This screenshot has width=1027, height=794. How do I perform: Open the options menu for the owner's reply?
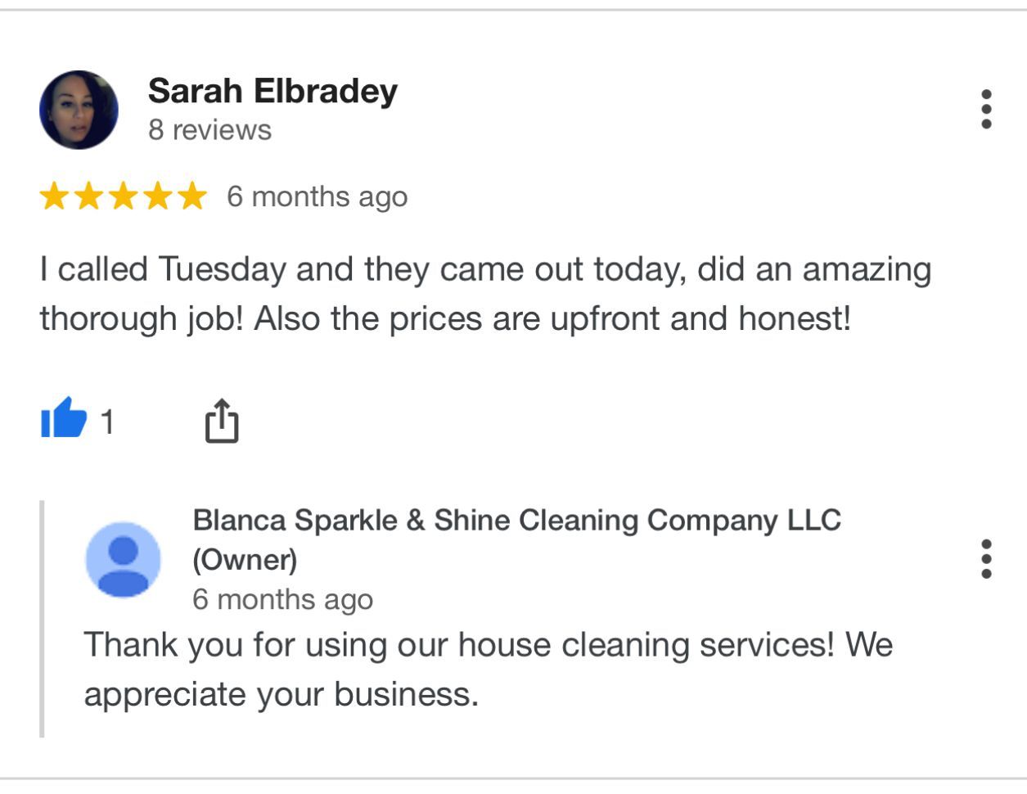click(x=986, y=558)
